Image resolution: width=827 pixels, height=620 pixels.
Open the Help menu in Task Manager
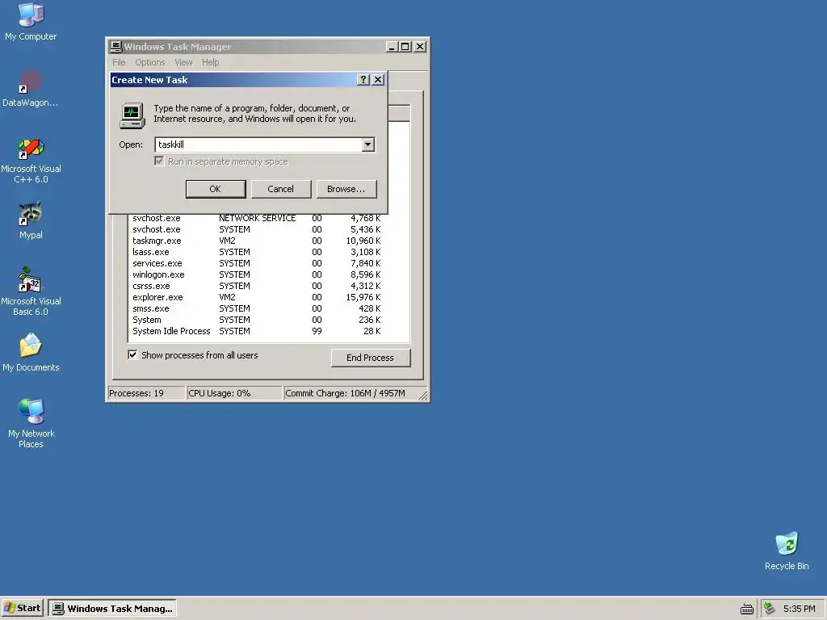click(211, 62)
